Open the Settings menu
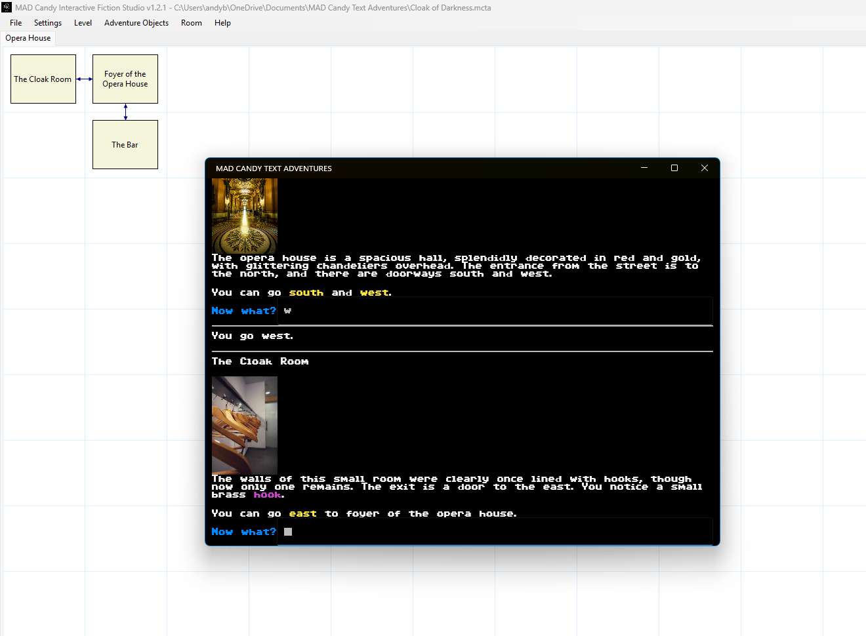This screenshot has width=866, height=636. click(x=48, y=23)
